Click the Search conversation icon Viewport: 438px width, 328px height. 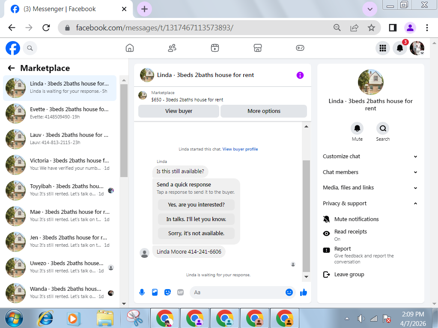383,128
